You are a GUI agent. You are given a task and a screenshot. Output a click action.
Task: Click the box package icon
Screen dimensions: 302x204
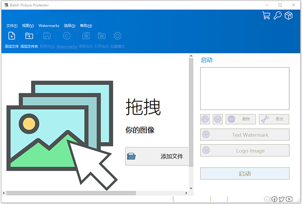tap(288, 16)
